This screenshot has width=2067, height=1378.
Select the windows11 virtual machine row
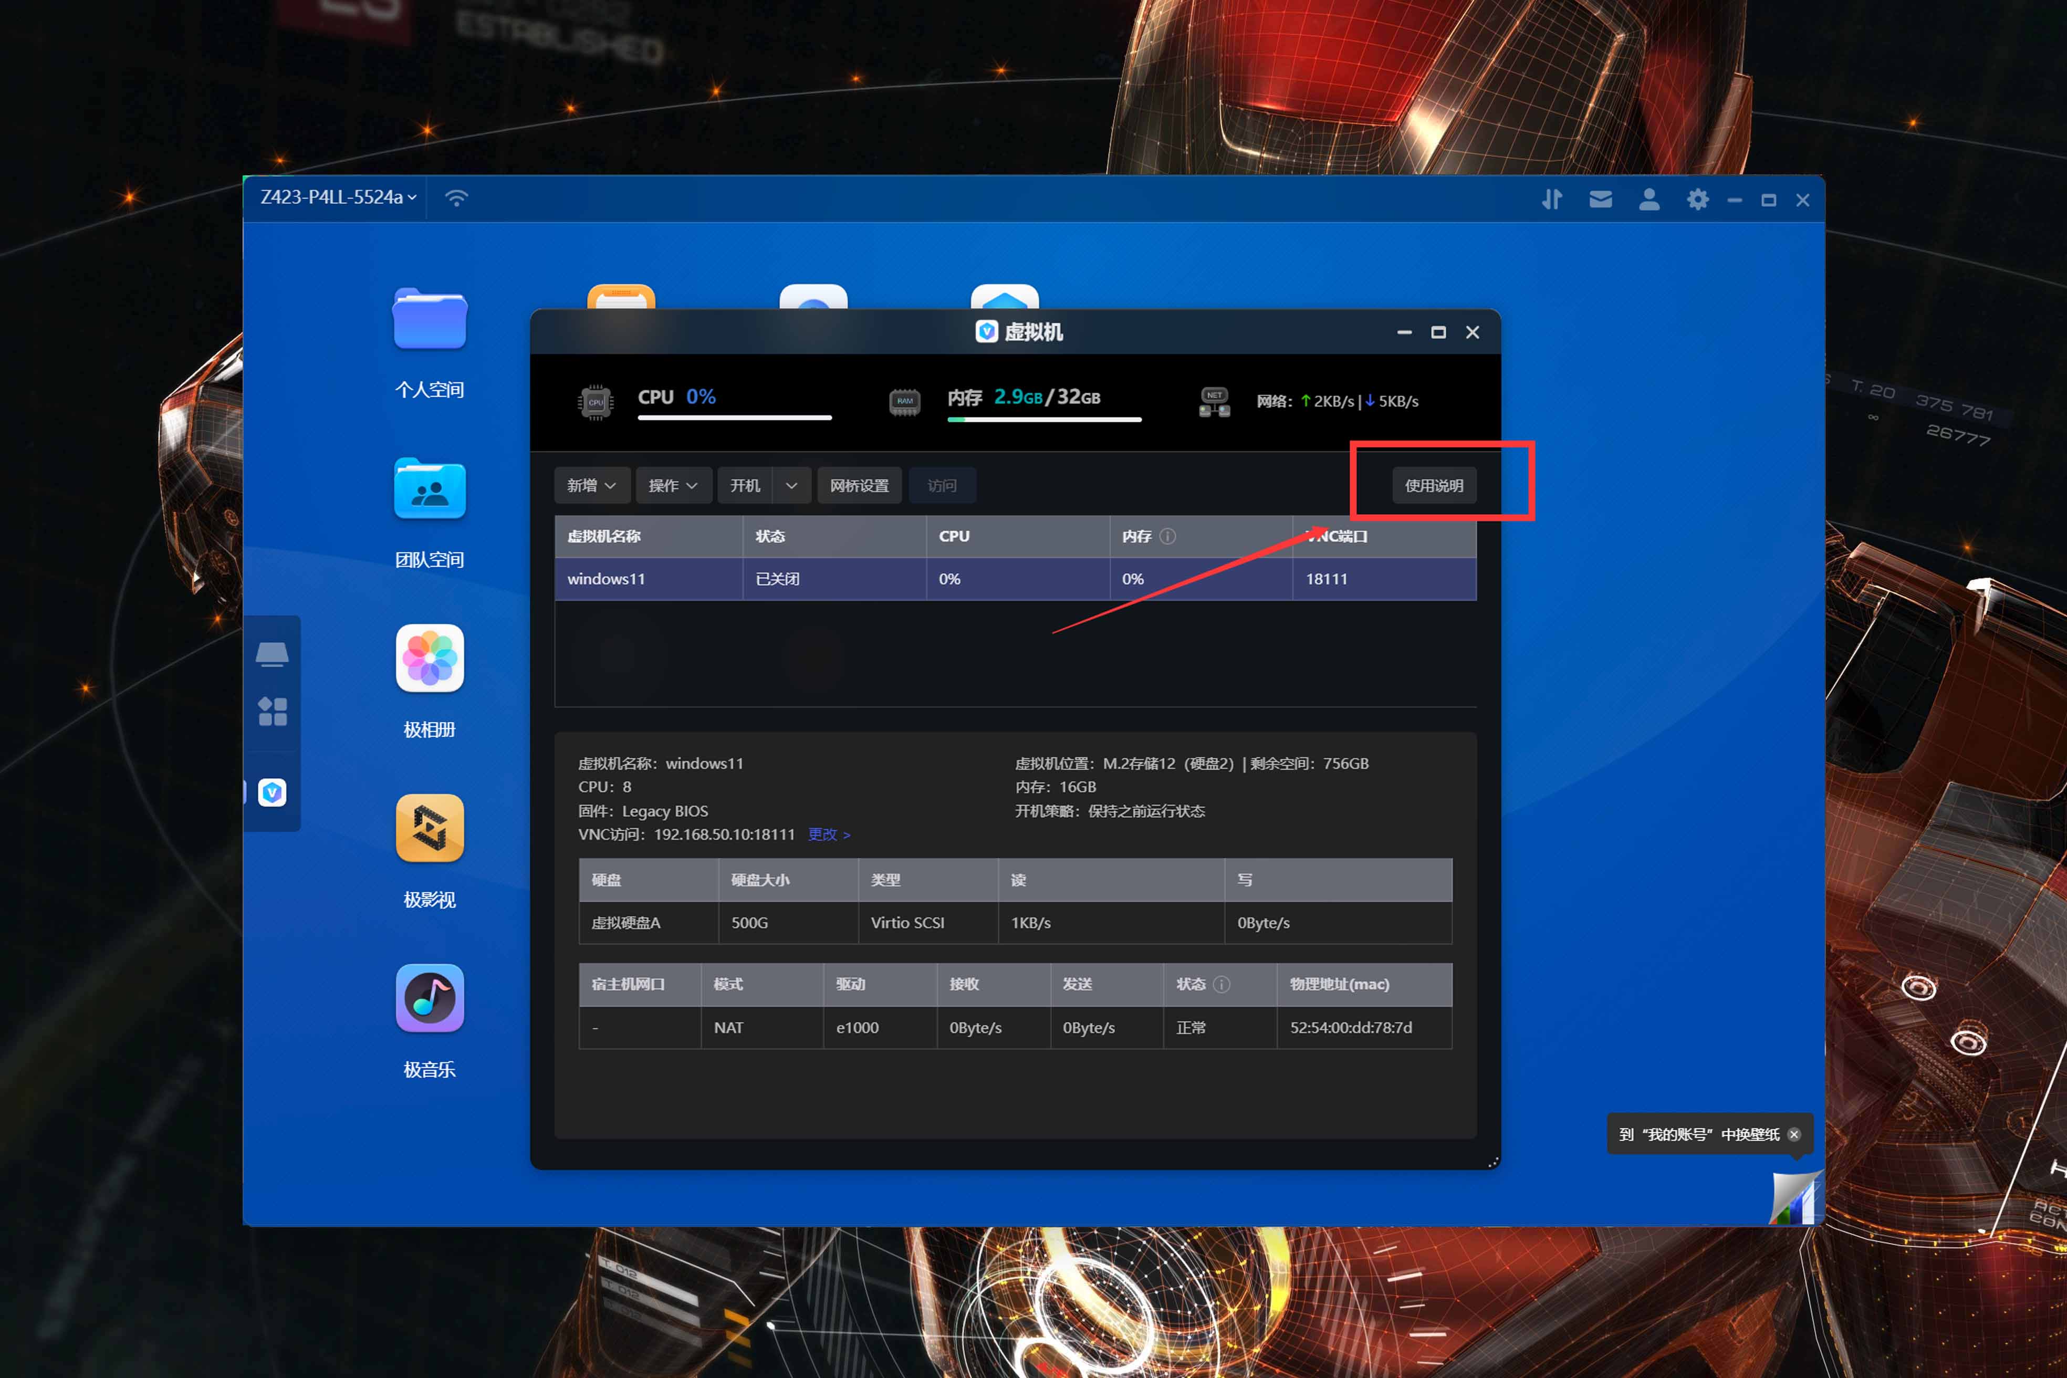click(1015, 578)
